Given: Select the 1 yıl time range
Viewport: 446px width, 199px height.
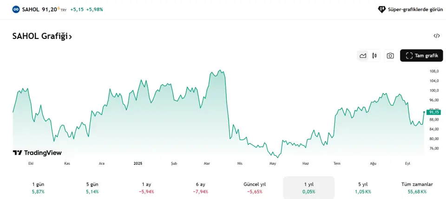Looking at the screenshot, I should tap(308, 187).
